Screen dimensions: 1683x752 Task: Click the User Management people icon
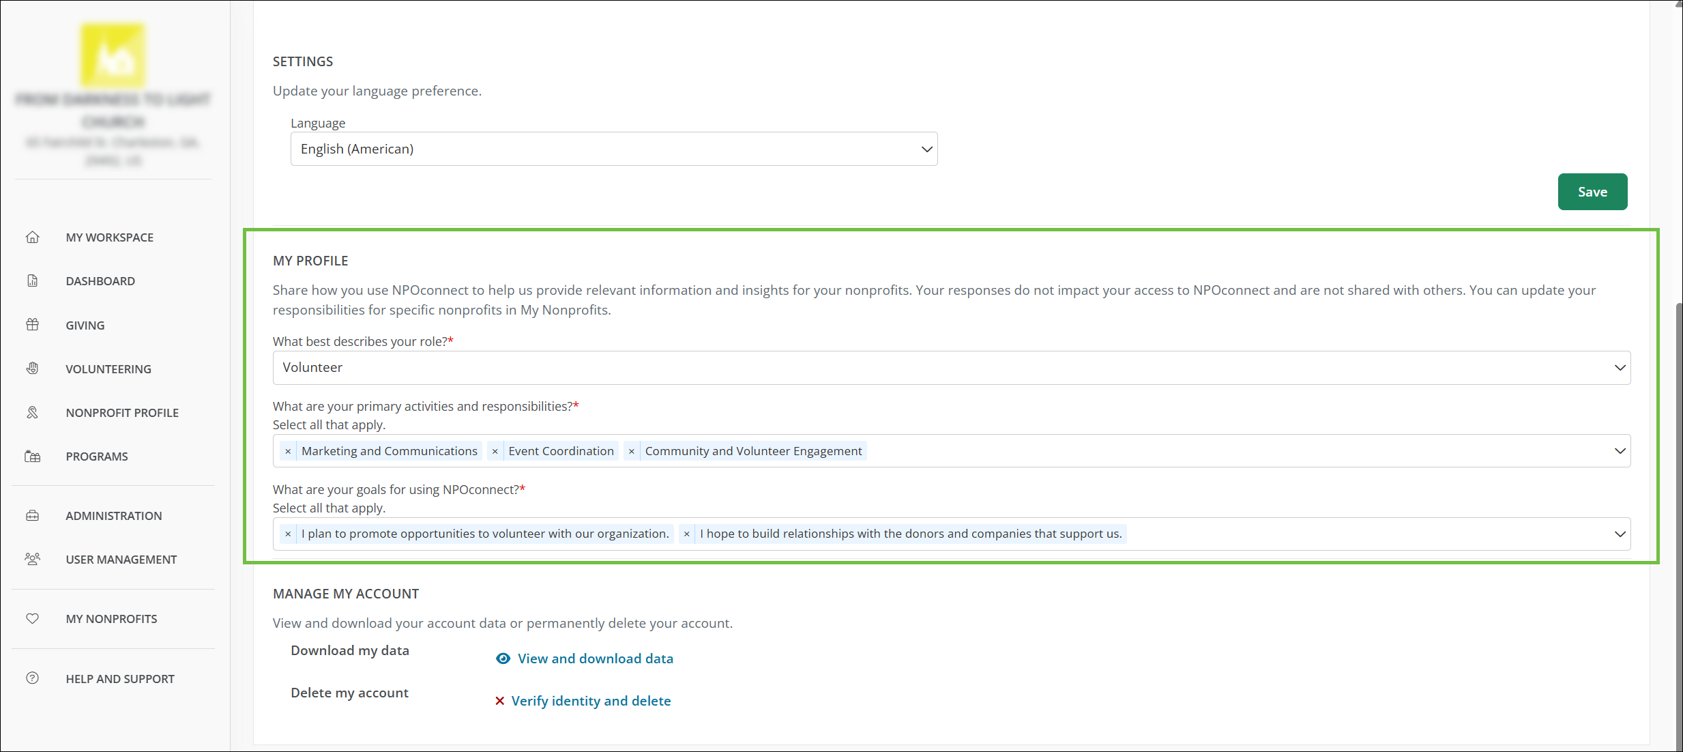coord(32,560)
